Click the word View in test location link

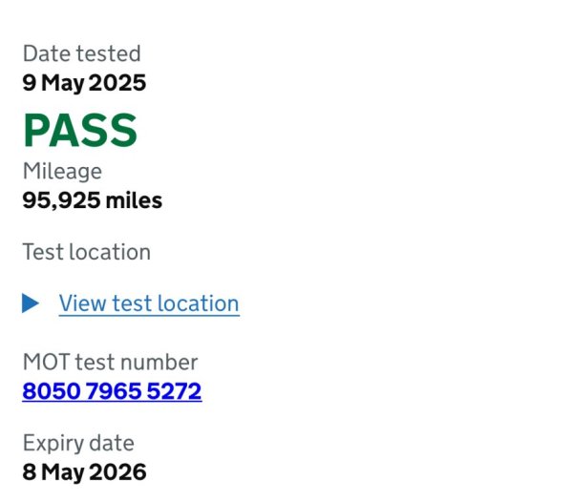(82, 303)
